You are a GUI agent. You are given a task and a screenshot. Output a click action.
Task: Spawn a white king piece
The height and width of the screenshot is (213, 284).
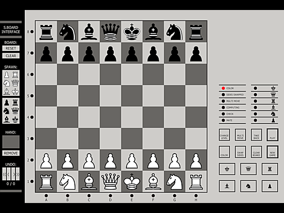click(x=15, y=92)
